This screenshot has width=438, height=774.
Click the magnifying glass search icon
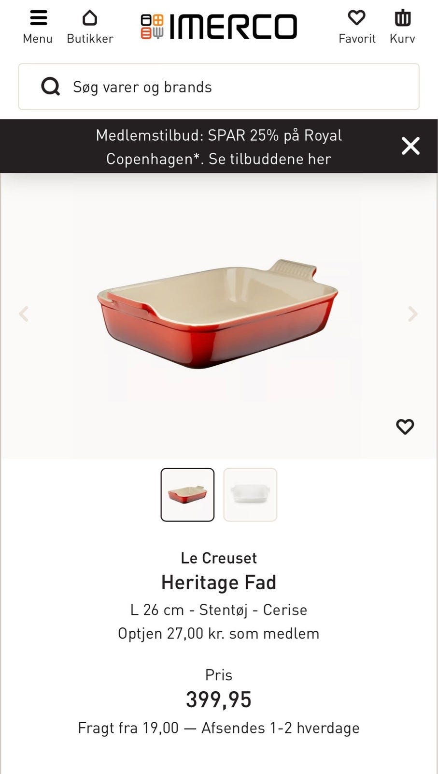click(51, 87)
